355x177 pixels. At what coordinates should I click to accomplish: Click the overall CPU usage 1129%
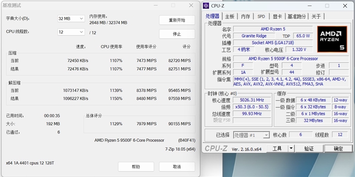116,124
